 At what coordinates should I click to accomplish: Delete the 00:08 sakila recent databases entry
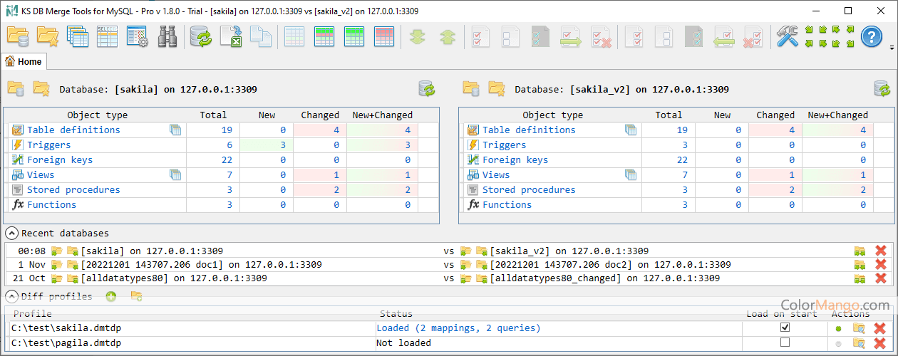(880, 251)
